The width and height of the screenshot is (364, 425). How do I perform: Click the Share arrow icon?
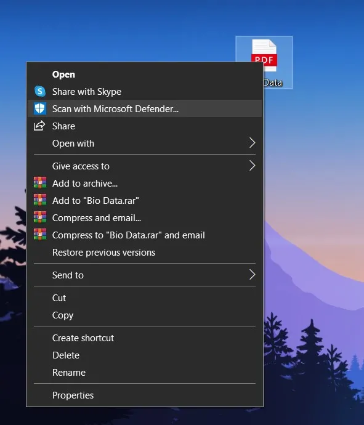[x=39, y=126]
